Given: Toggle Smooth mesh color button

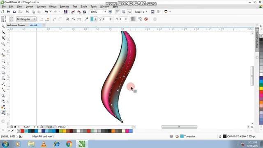Looking at the screenshot, I should coord(133,19).
